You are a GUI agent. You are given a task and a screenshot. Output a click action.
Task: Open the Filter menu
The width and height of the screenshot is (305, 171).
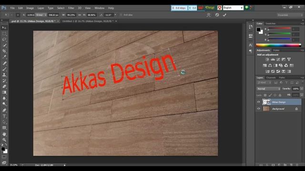pyautogui.click(x=71, y=8)
